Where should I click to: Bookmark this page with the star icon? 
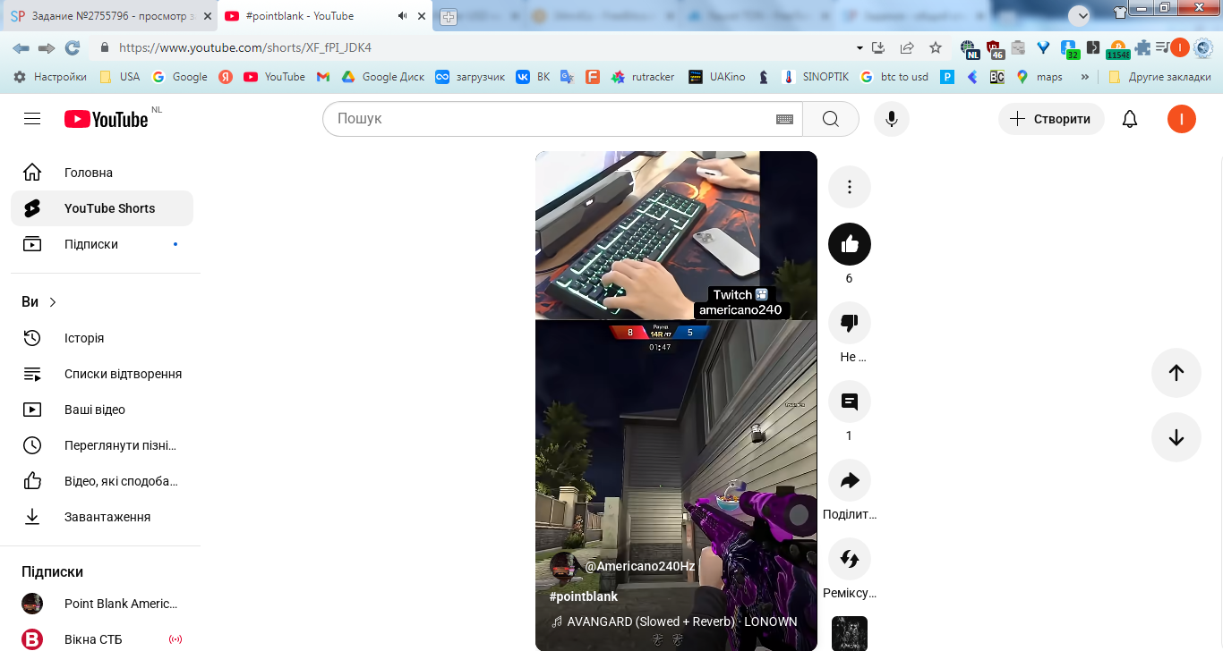click(x=936, y=47)
